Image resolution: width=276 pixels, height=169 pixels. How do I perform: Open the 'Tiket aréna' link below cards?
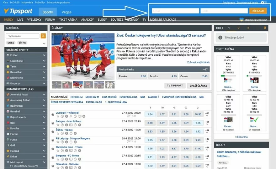[x=241, y=137]
